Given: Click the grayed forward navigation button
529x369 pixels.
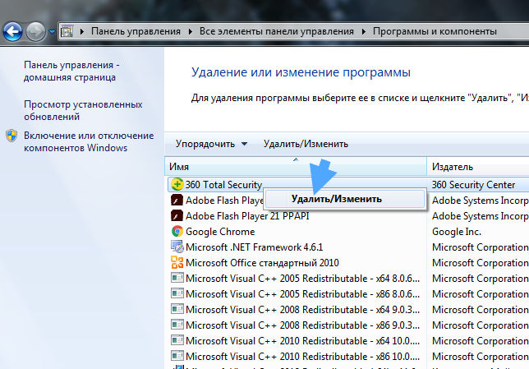Looking at the screenshot, I should coord(35,32).
